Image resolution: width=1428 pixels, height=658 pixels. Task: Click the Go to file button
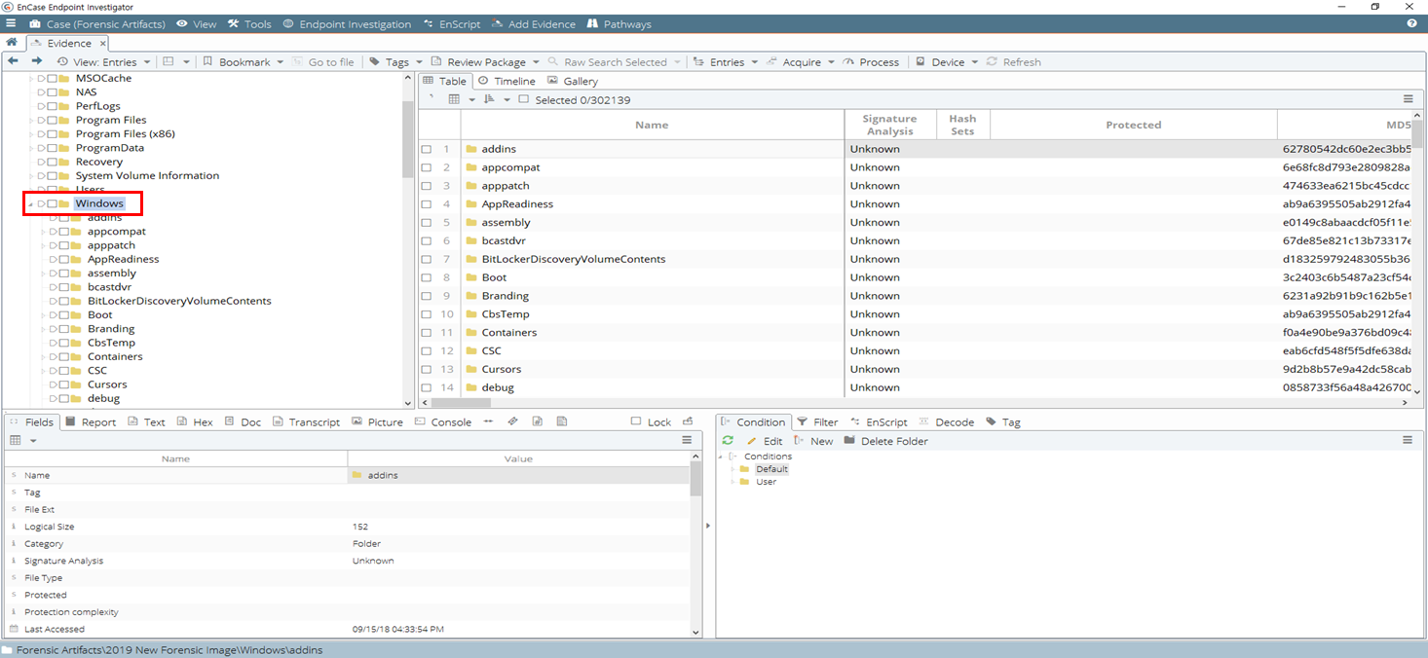click(x=322, y=61)
